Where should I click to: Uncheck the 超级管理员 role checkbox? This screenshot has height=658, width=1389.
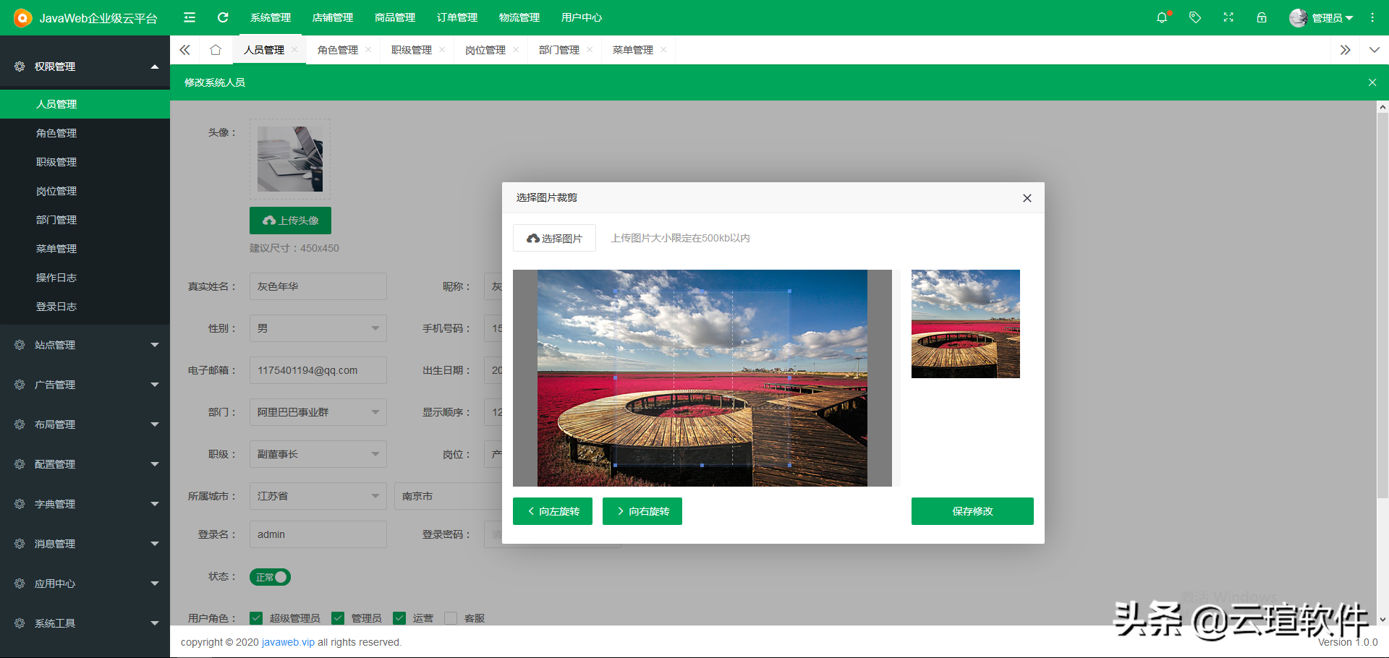[256, 618]
